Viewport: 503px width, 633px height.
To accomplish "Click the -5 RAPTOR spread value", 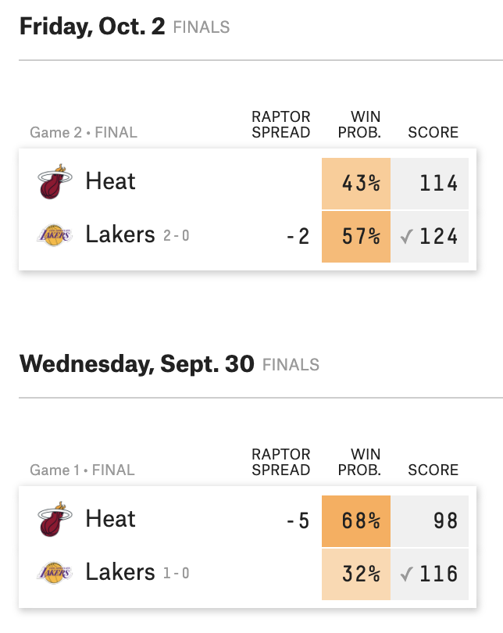I will click(x=297, y=520).
